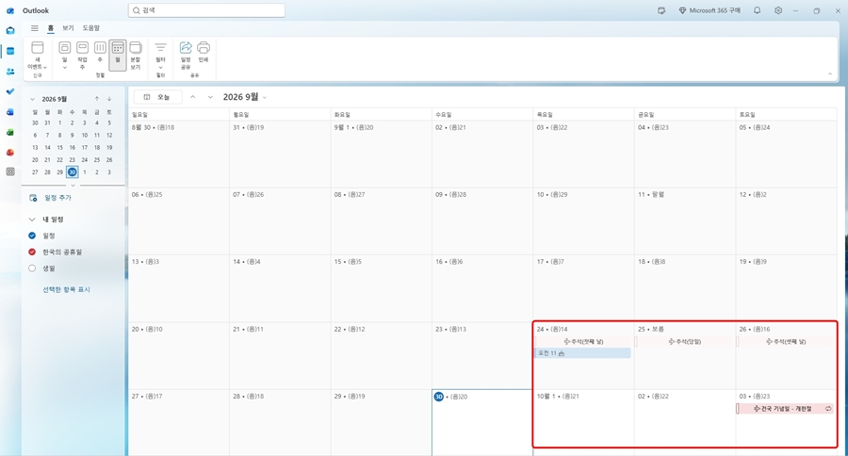Create a new event with 새 이벤트
The height and width of the screenshot is (456, 848).
coord(38,56)
